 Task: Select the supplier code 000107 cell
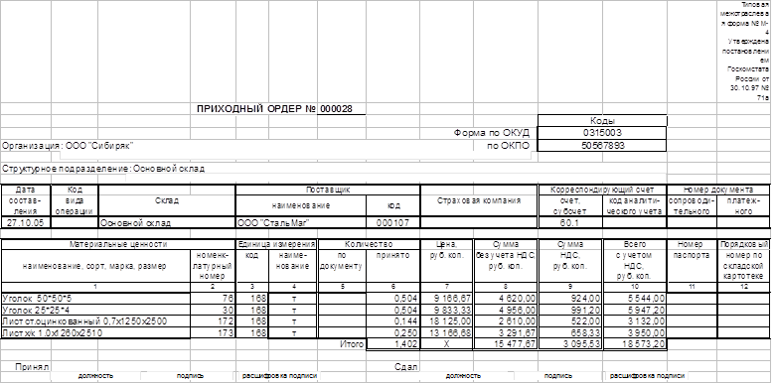coord(392,222)
